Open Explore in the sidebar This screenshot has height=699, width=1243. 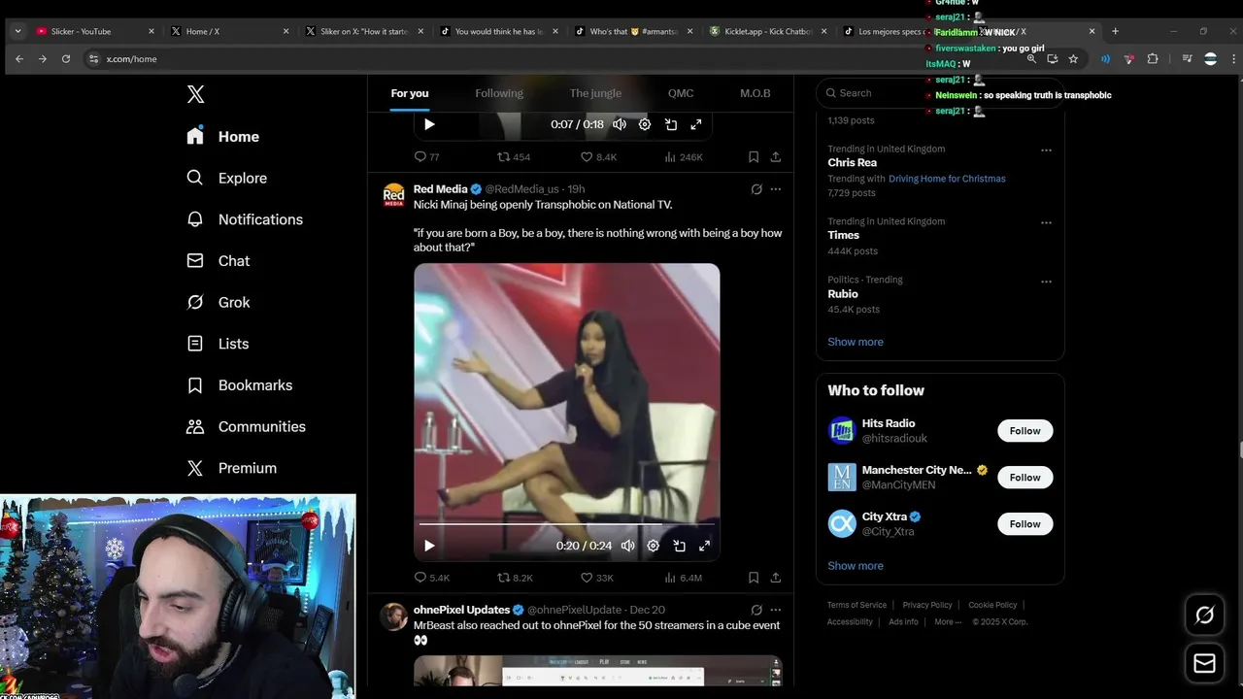tap(227, 178)
